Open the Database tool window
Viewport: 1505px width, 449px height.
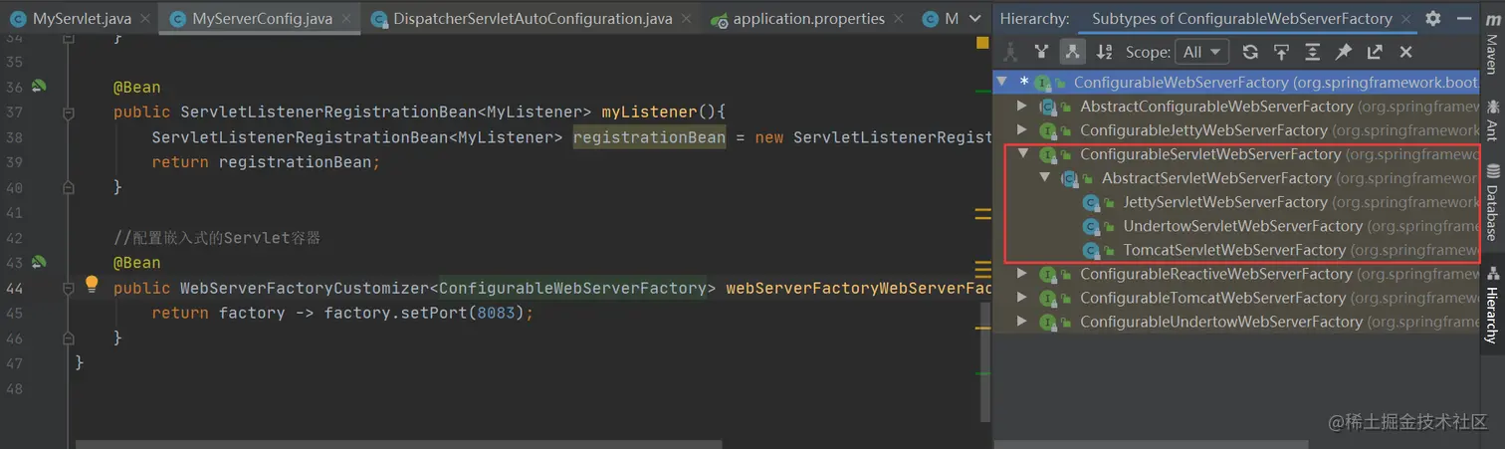(1492, 202)
